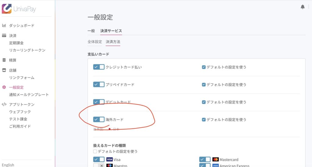Click the 店舗 store icon in sidebar
The height and width of the screenshot is (167, 312).
pyautogui.click(x=4, y=70)
